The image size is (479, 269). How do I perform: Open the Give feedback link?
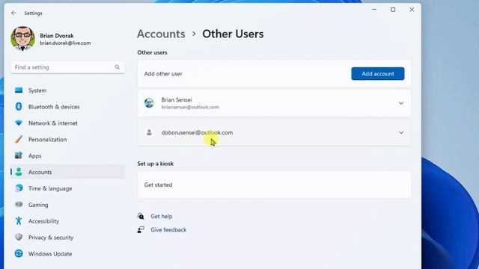tap(168, 229)
